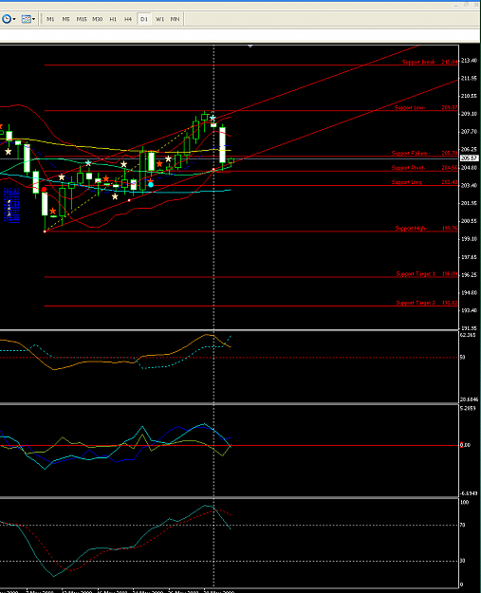Select the "Support Failure" level label
Viewport: 481px width, 593px height.
point(410,153)
